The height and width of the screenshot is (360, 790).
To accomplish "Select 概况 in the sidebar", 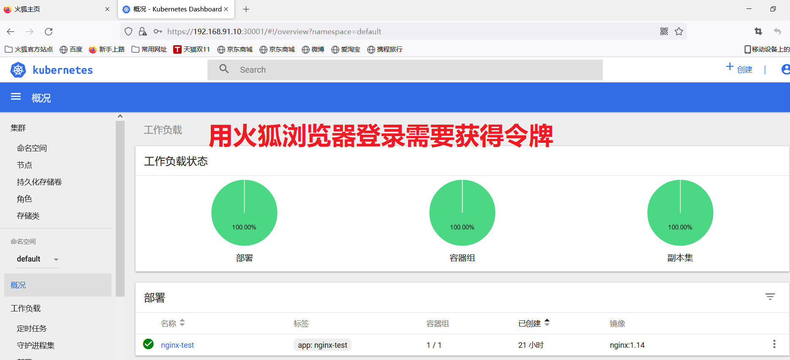I will pos(58,285).
